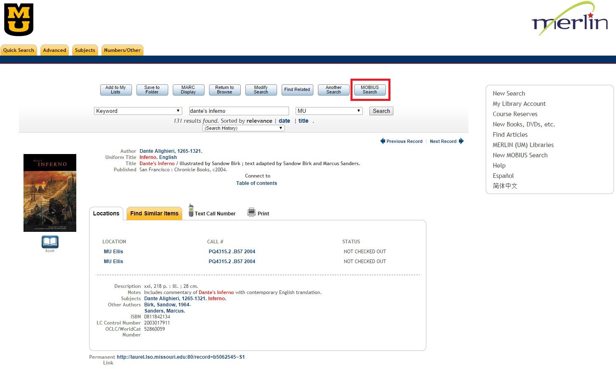Screen dimensions: 616x369
Task: Open the New MOBIUS Search sidebar link
Action: click(520, 155)
